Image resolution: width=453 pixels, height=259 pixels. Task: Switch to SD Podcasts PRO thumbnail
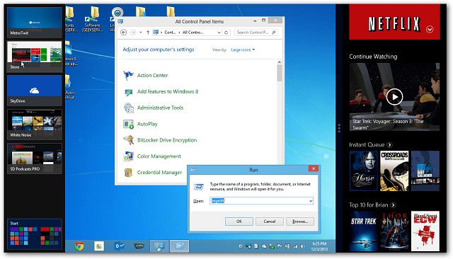(35, 159)
